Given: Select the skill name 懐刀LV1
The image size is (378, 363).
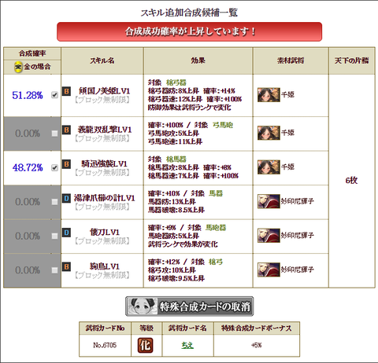Looking at the screenshot, I should tap(105, 233).
